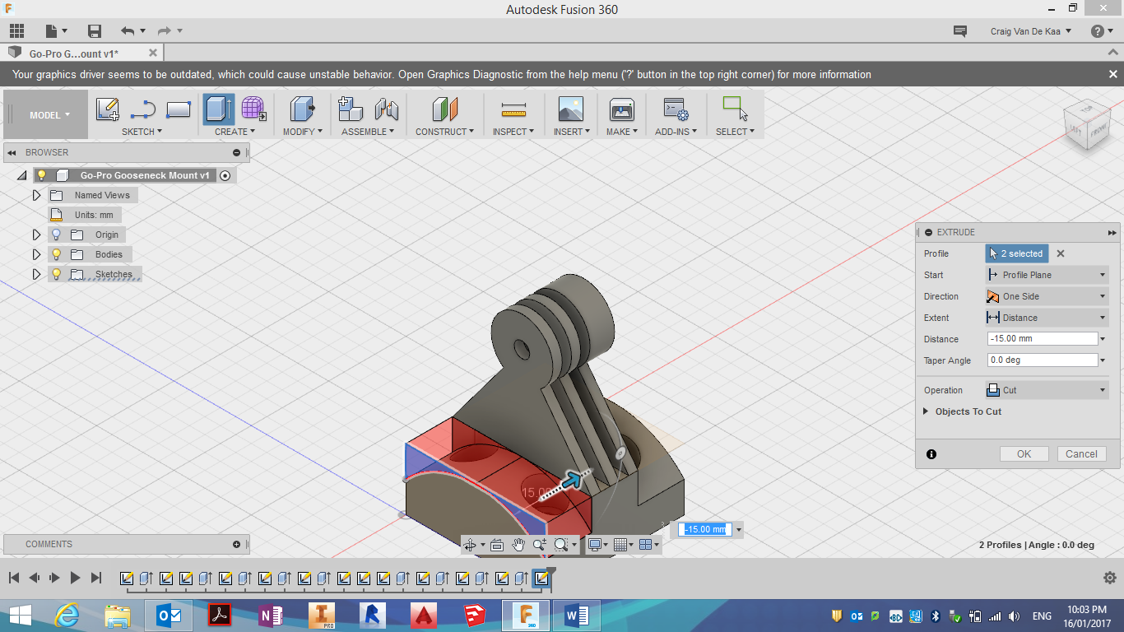Toggle visibility bulb of Go-Pro Gooseneck Mount
Viewport: 1124px width, 632px height.
41,175
